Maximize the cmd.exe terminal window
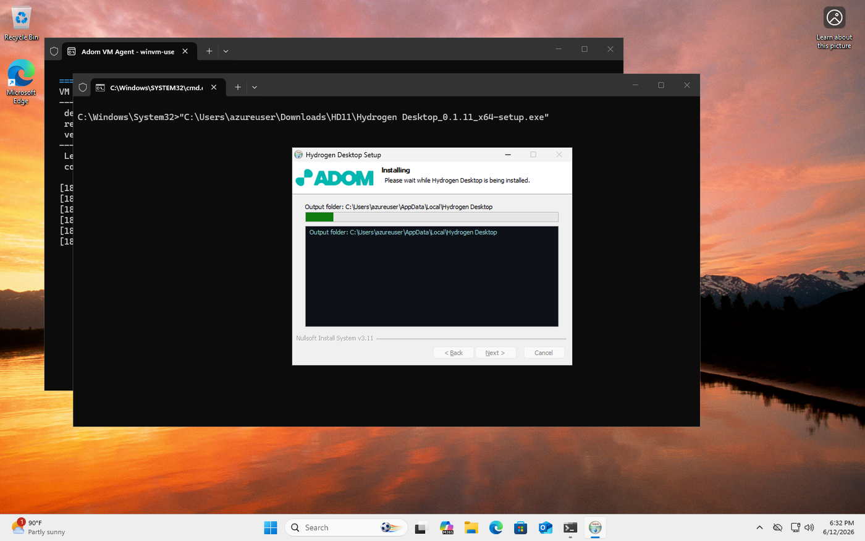The width and height of the screenshot is (865, 541). tap(661, 85)
